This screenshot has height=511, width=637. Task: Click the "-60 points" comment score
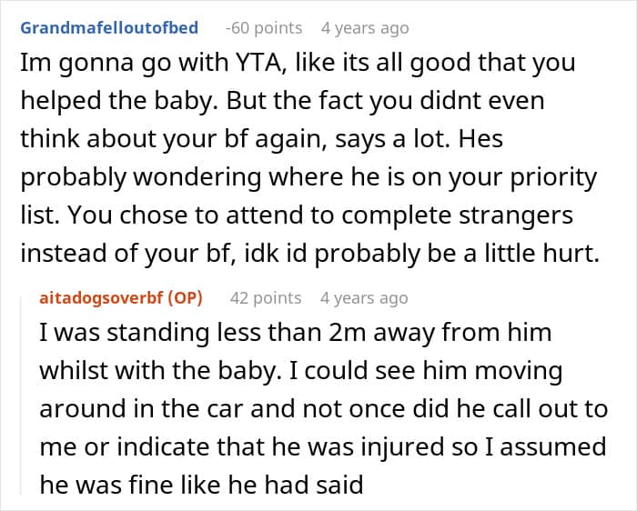click(x=264, y=28)
